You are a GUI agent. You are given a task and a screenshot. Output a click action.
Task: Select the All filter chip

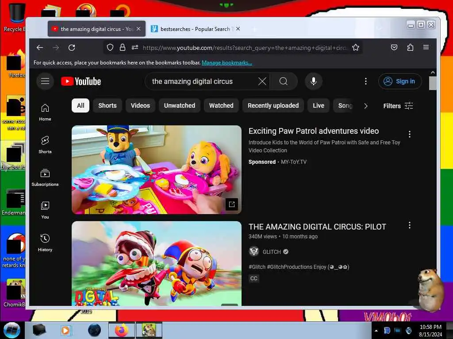click(x=81, y=105)
